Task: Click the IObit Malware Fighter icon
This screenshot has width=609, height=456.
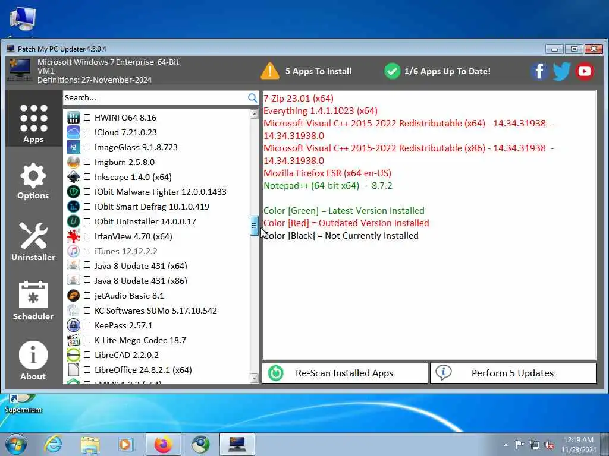Action: point(73,192)
